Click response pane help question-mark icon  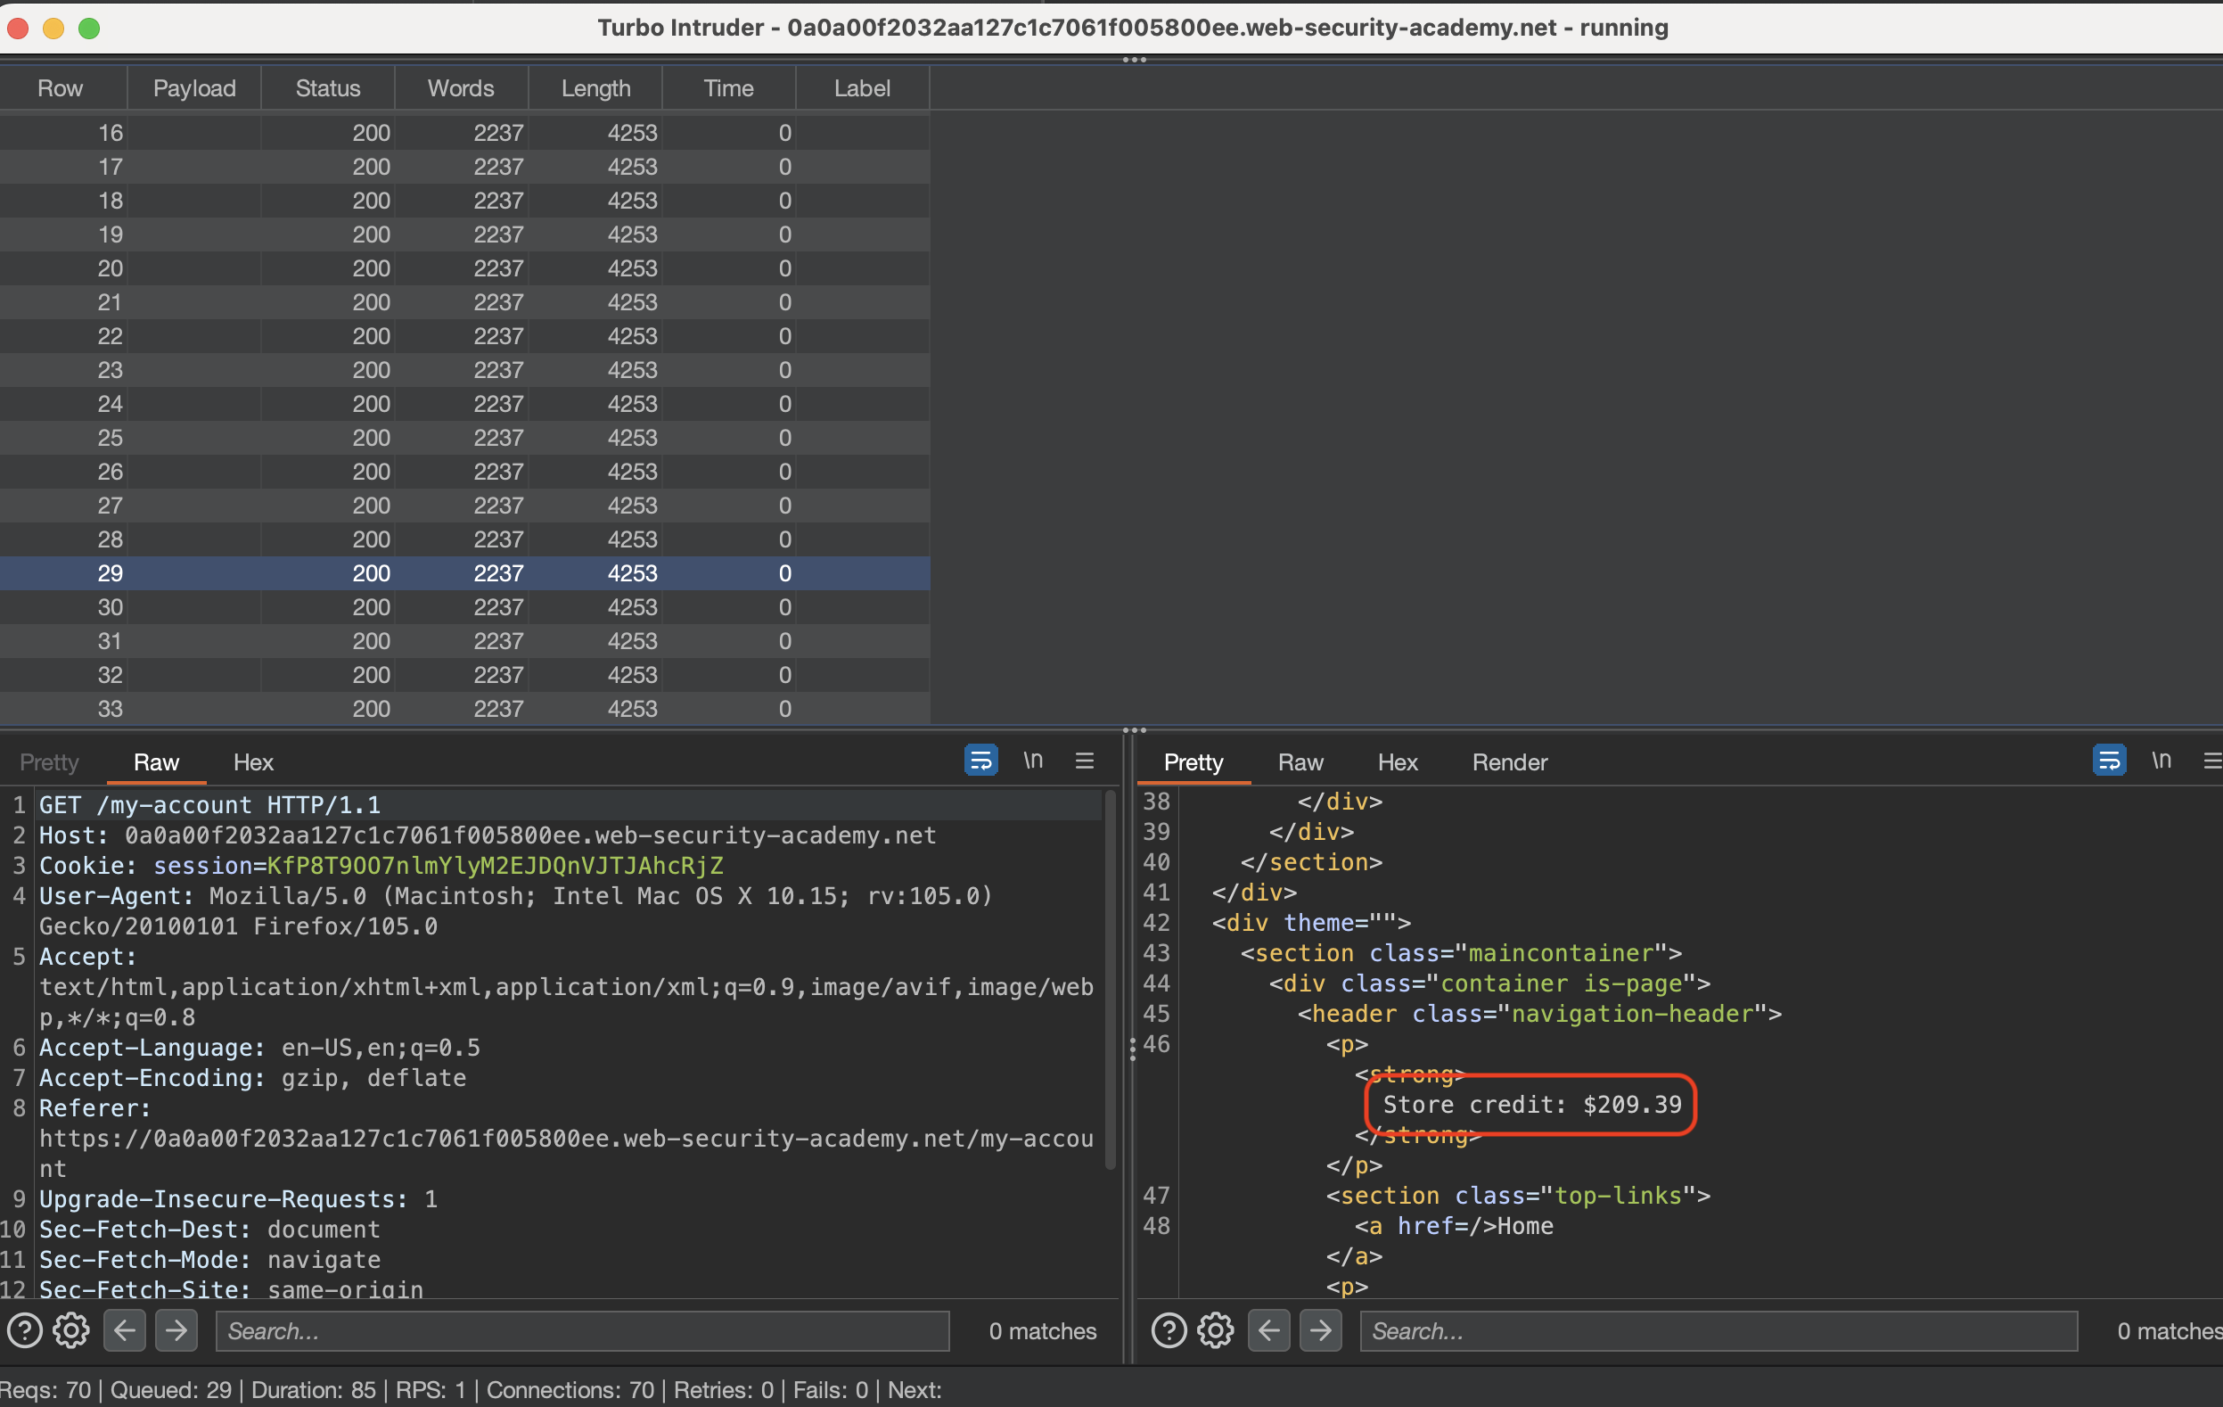1169,1330
